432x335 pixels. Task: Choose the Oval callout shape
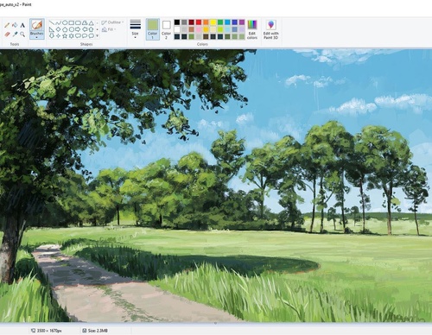[x=85, y=35]
